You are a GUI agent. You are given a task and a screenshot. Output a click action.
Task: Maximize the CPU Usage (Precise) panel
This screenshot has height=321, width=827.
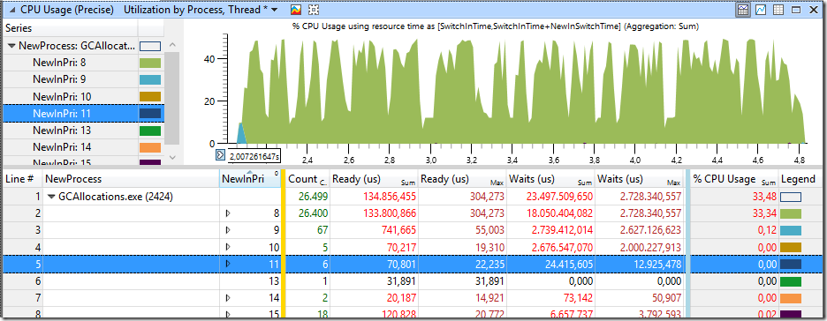click(x=796, y=10)
